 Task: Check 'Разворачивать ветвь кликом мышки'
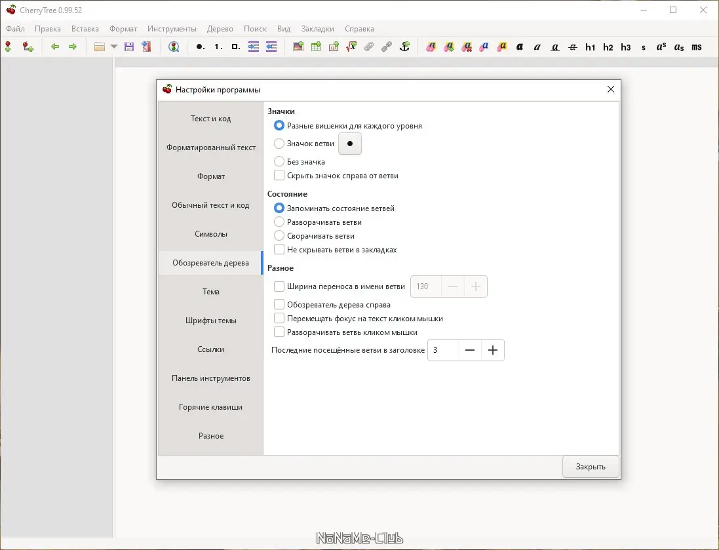(x=279, y=332)
